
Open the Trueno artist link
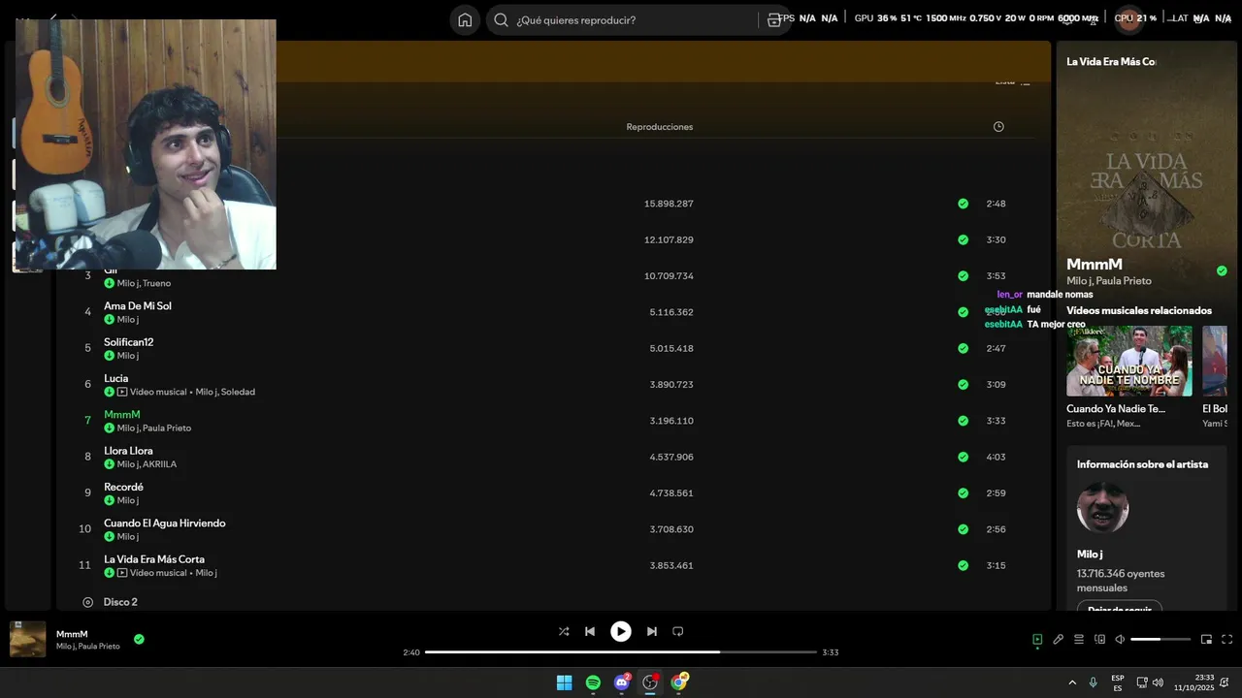[x=156, y=283]
